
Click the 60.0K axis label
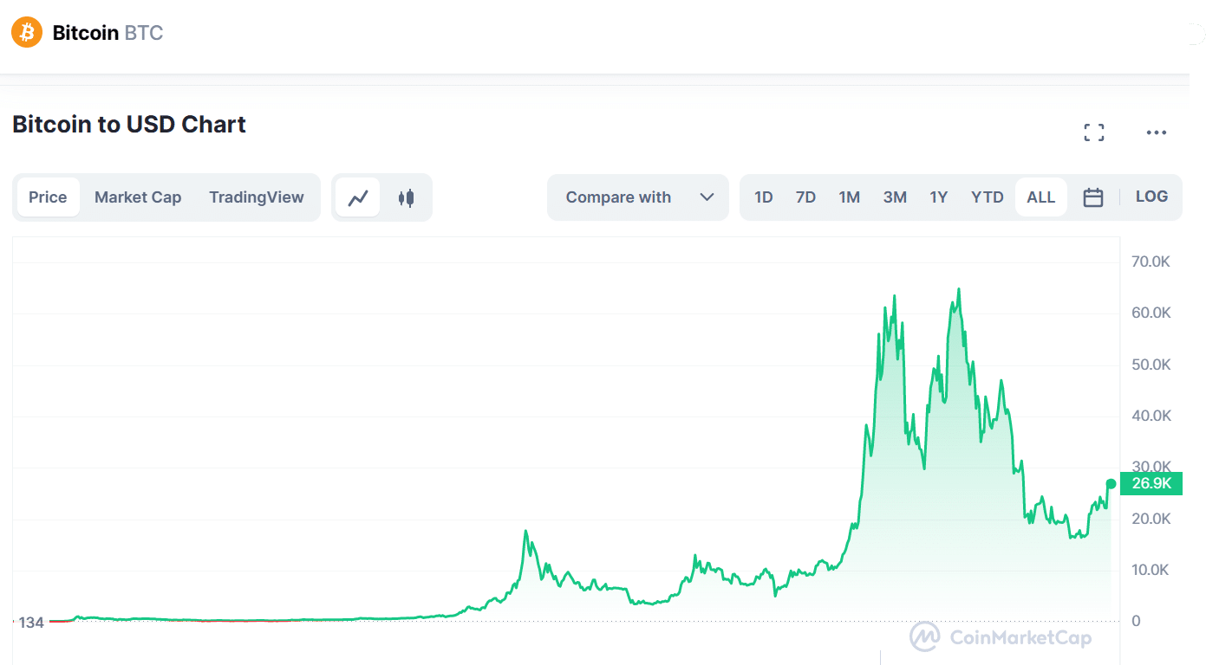(1151, 313)
